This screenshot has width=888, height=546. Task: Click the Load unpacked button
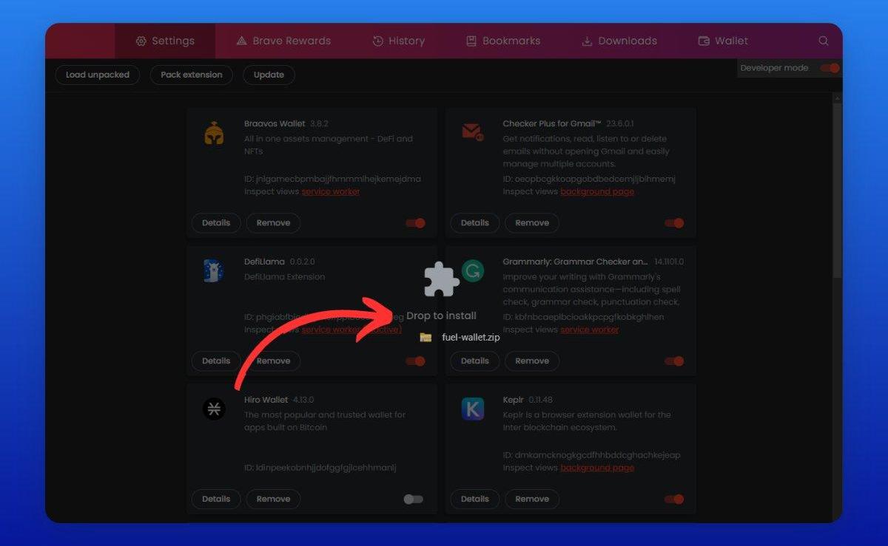[x=98, y=75]
